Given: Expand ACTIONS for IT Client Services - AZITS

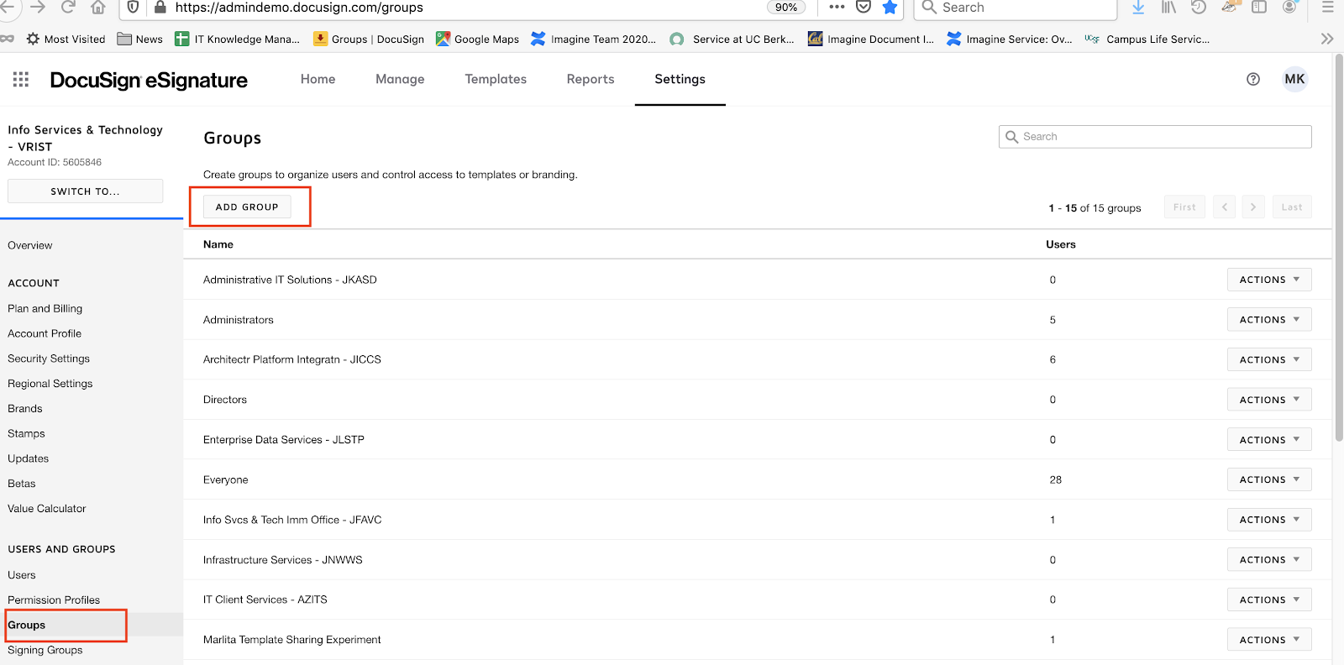Looking at the screenshot, I should click(x=1269, y=600).
